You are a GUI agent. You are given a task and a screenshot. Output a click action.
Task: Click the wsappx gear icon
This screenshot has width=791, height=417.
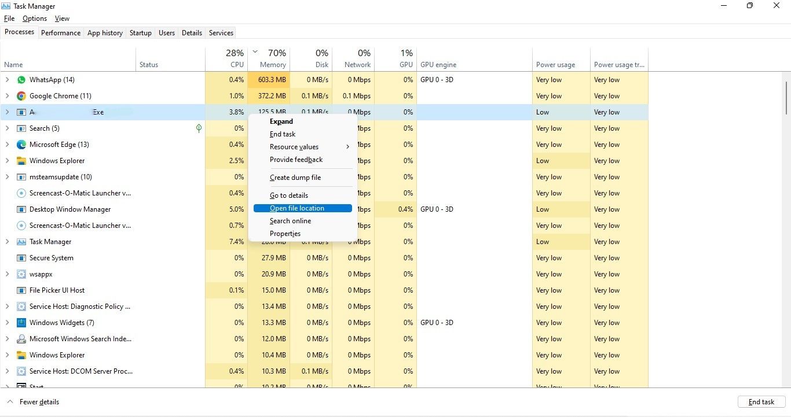[x=21, y=274]
